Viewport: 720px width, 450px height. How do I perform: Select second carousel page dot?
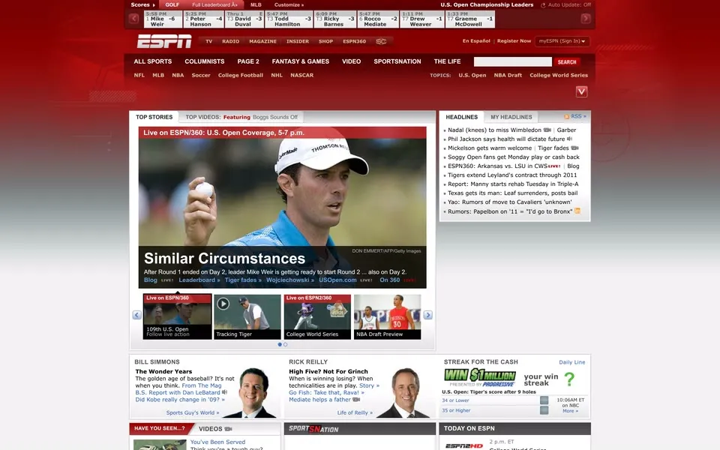[x=285, y=344]
